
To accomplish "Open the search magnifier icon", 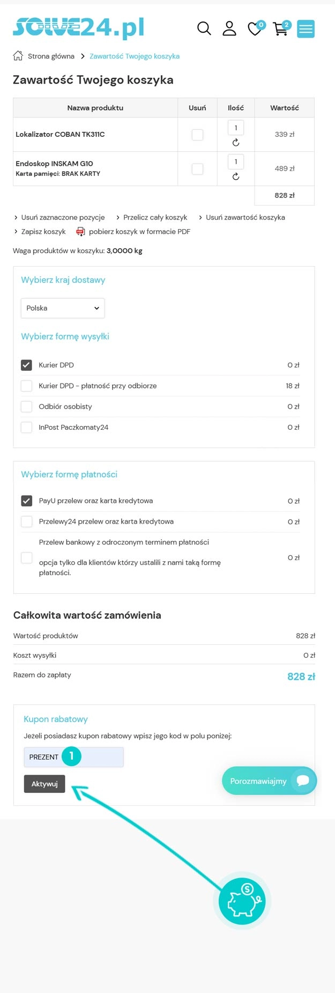I will point(204,28).
